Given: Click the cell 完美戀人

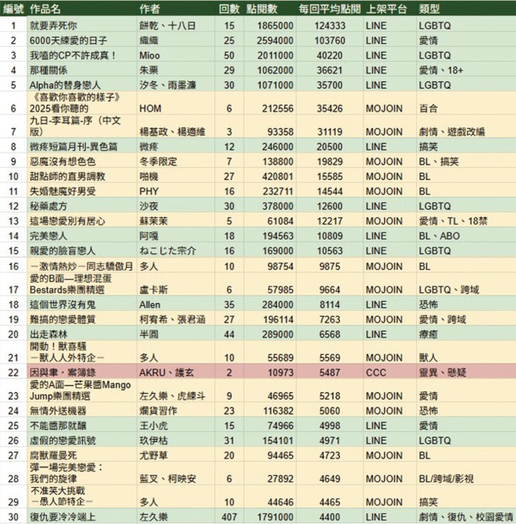Looking at the screenshot, I should (49, 236).
